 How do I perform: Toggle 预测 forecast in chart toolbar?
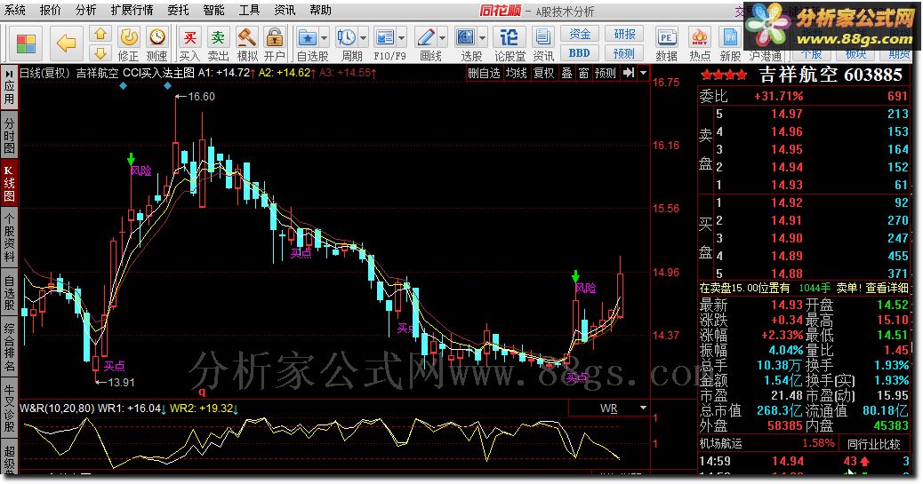606,73
